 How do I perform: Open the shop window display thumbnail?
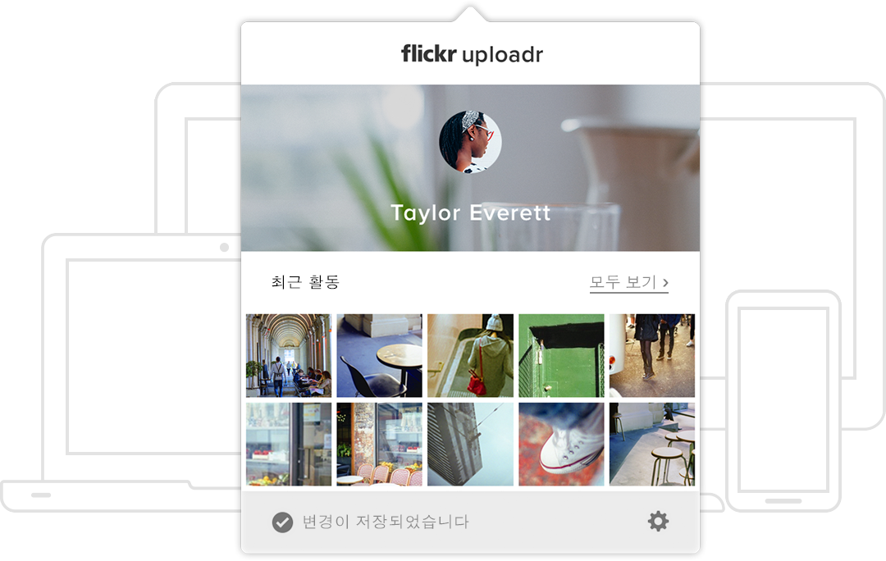point(289,444)
